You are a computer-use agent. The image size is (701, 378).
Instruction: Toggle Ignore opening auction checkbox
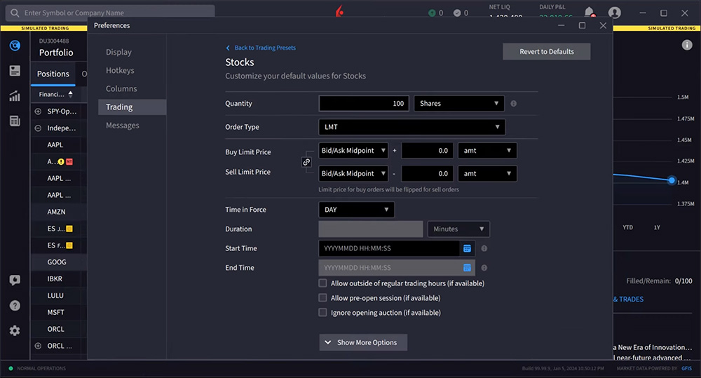[322, 313]
